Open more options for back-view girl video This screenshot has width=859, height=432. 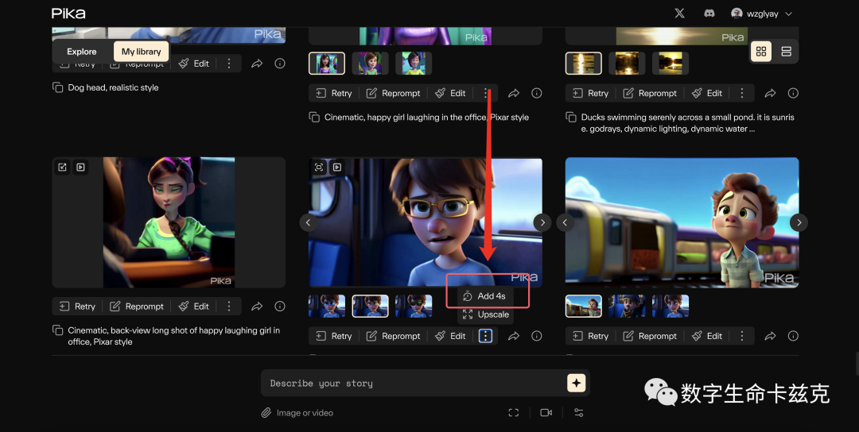(x=229, y=307)
